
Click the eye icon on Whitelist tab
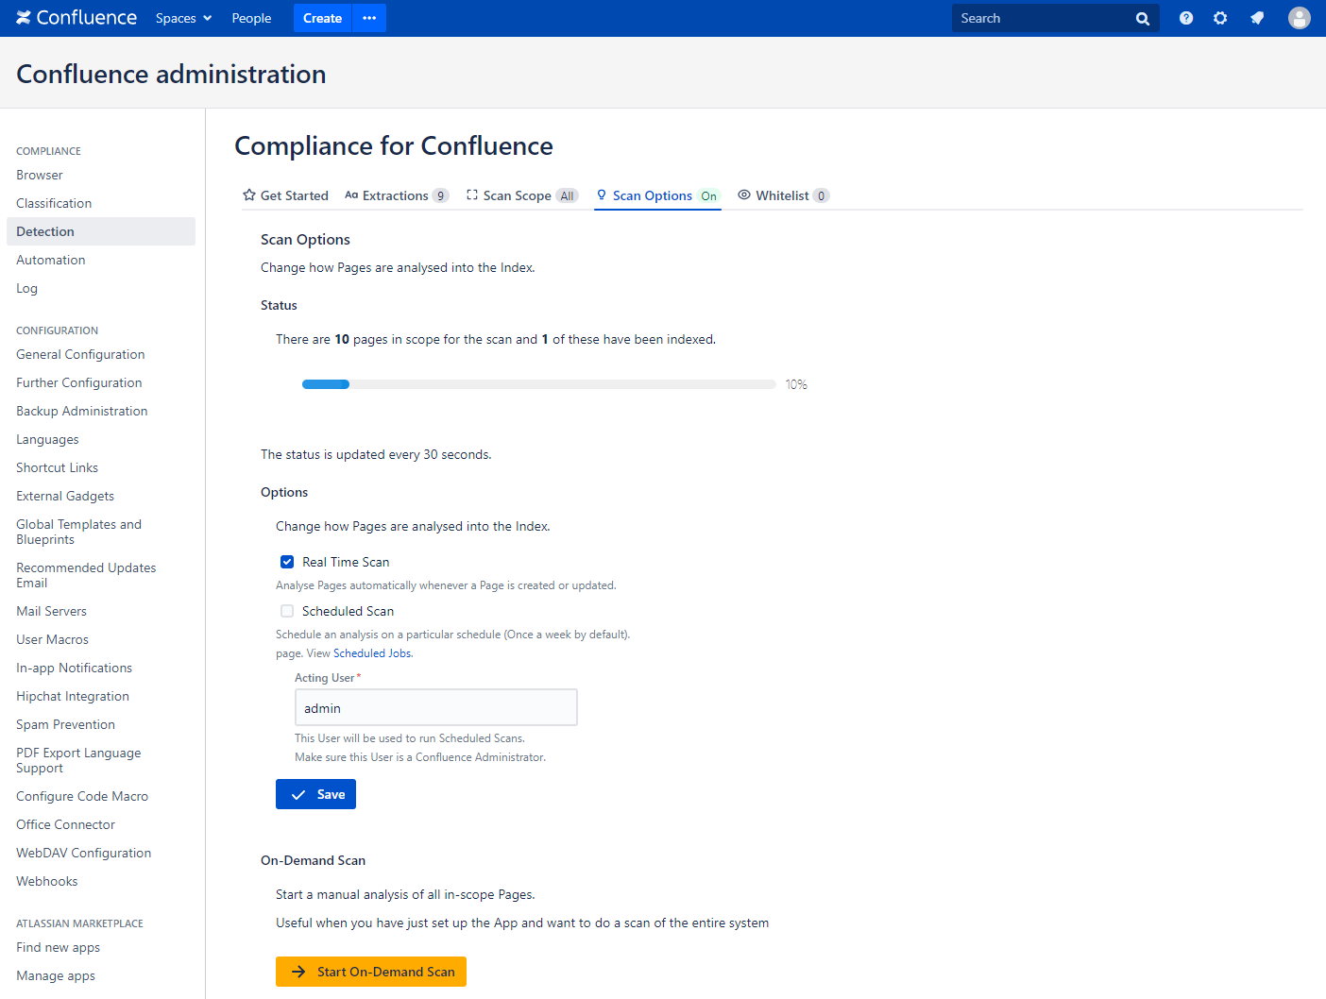coord(744,195)
